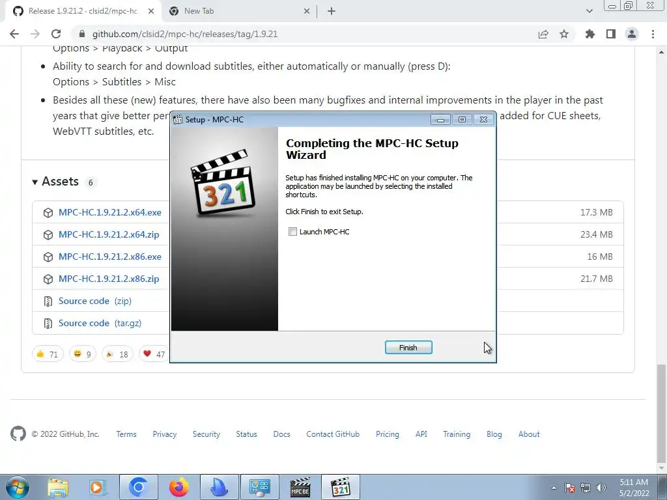Open Chrome three-dot menu

[x=653, y=34]
